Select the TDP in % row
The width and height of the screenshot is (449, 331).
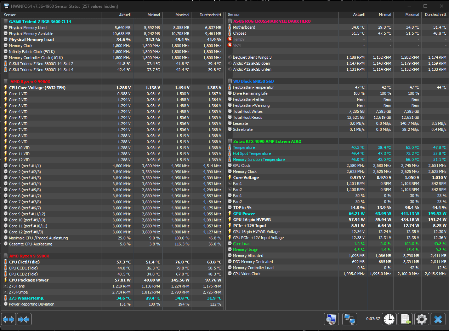pos(337,208)
